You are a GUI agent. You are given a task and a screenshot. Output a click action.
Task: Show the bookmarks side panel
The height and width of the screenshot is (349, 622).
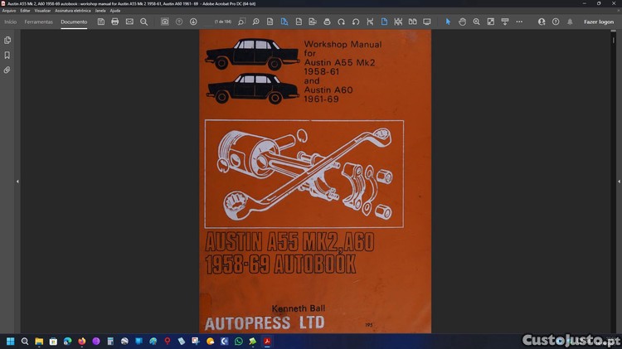pos(7,55)
